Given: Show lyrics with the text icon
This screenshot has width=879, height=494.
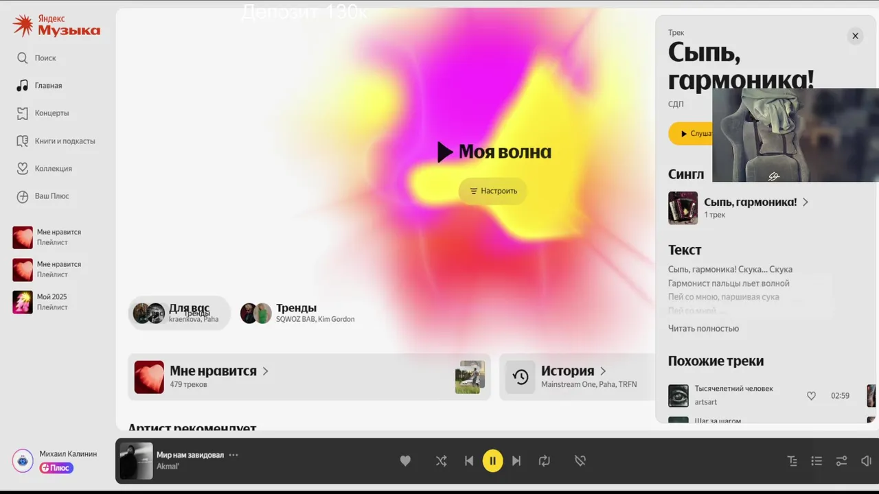Looking at the screenshot, I should [x=792, y=461].
